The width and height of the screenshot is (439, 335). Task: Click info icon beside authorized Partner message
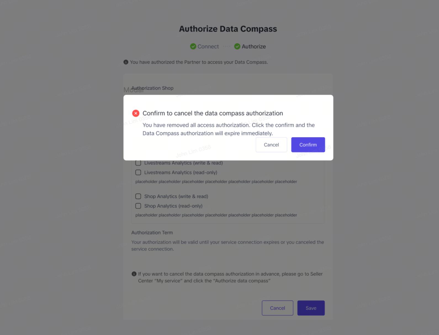[126, 62]
